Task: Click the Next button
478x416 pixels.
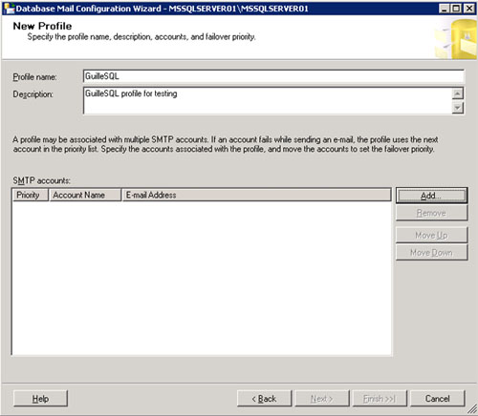Action: pyautogui.click(x=322, y=399)
